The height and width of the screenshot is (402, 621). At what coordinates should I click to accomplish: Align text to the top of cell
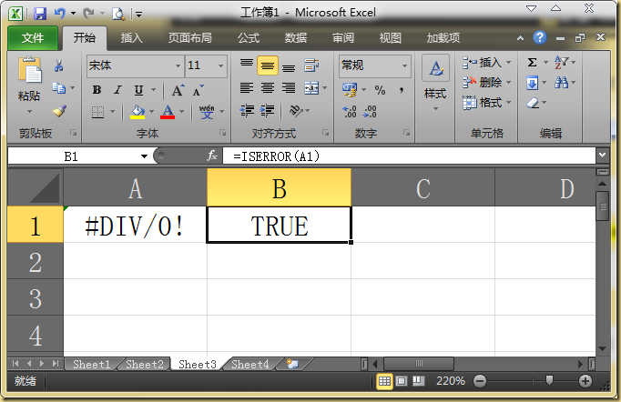pyautogui.click(x=247, y=64)
